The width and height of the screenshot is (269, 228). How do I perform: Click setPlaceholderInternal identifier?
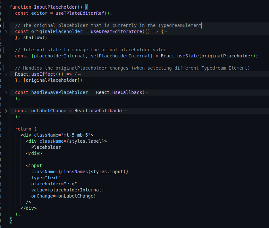coord(121,56)
